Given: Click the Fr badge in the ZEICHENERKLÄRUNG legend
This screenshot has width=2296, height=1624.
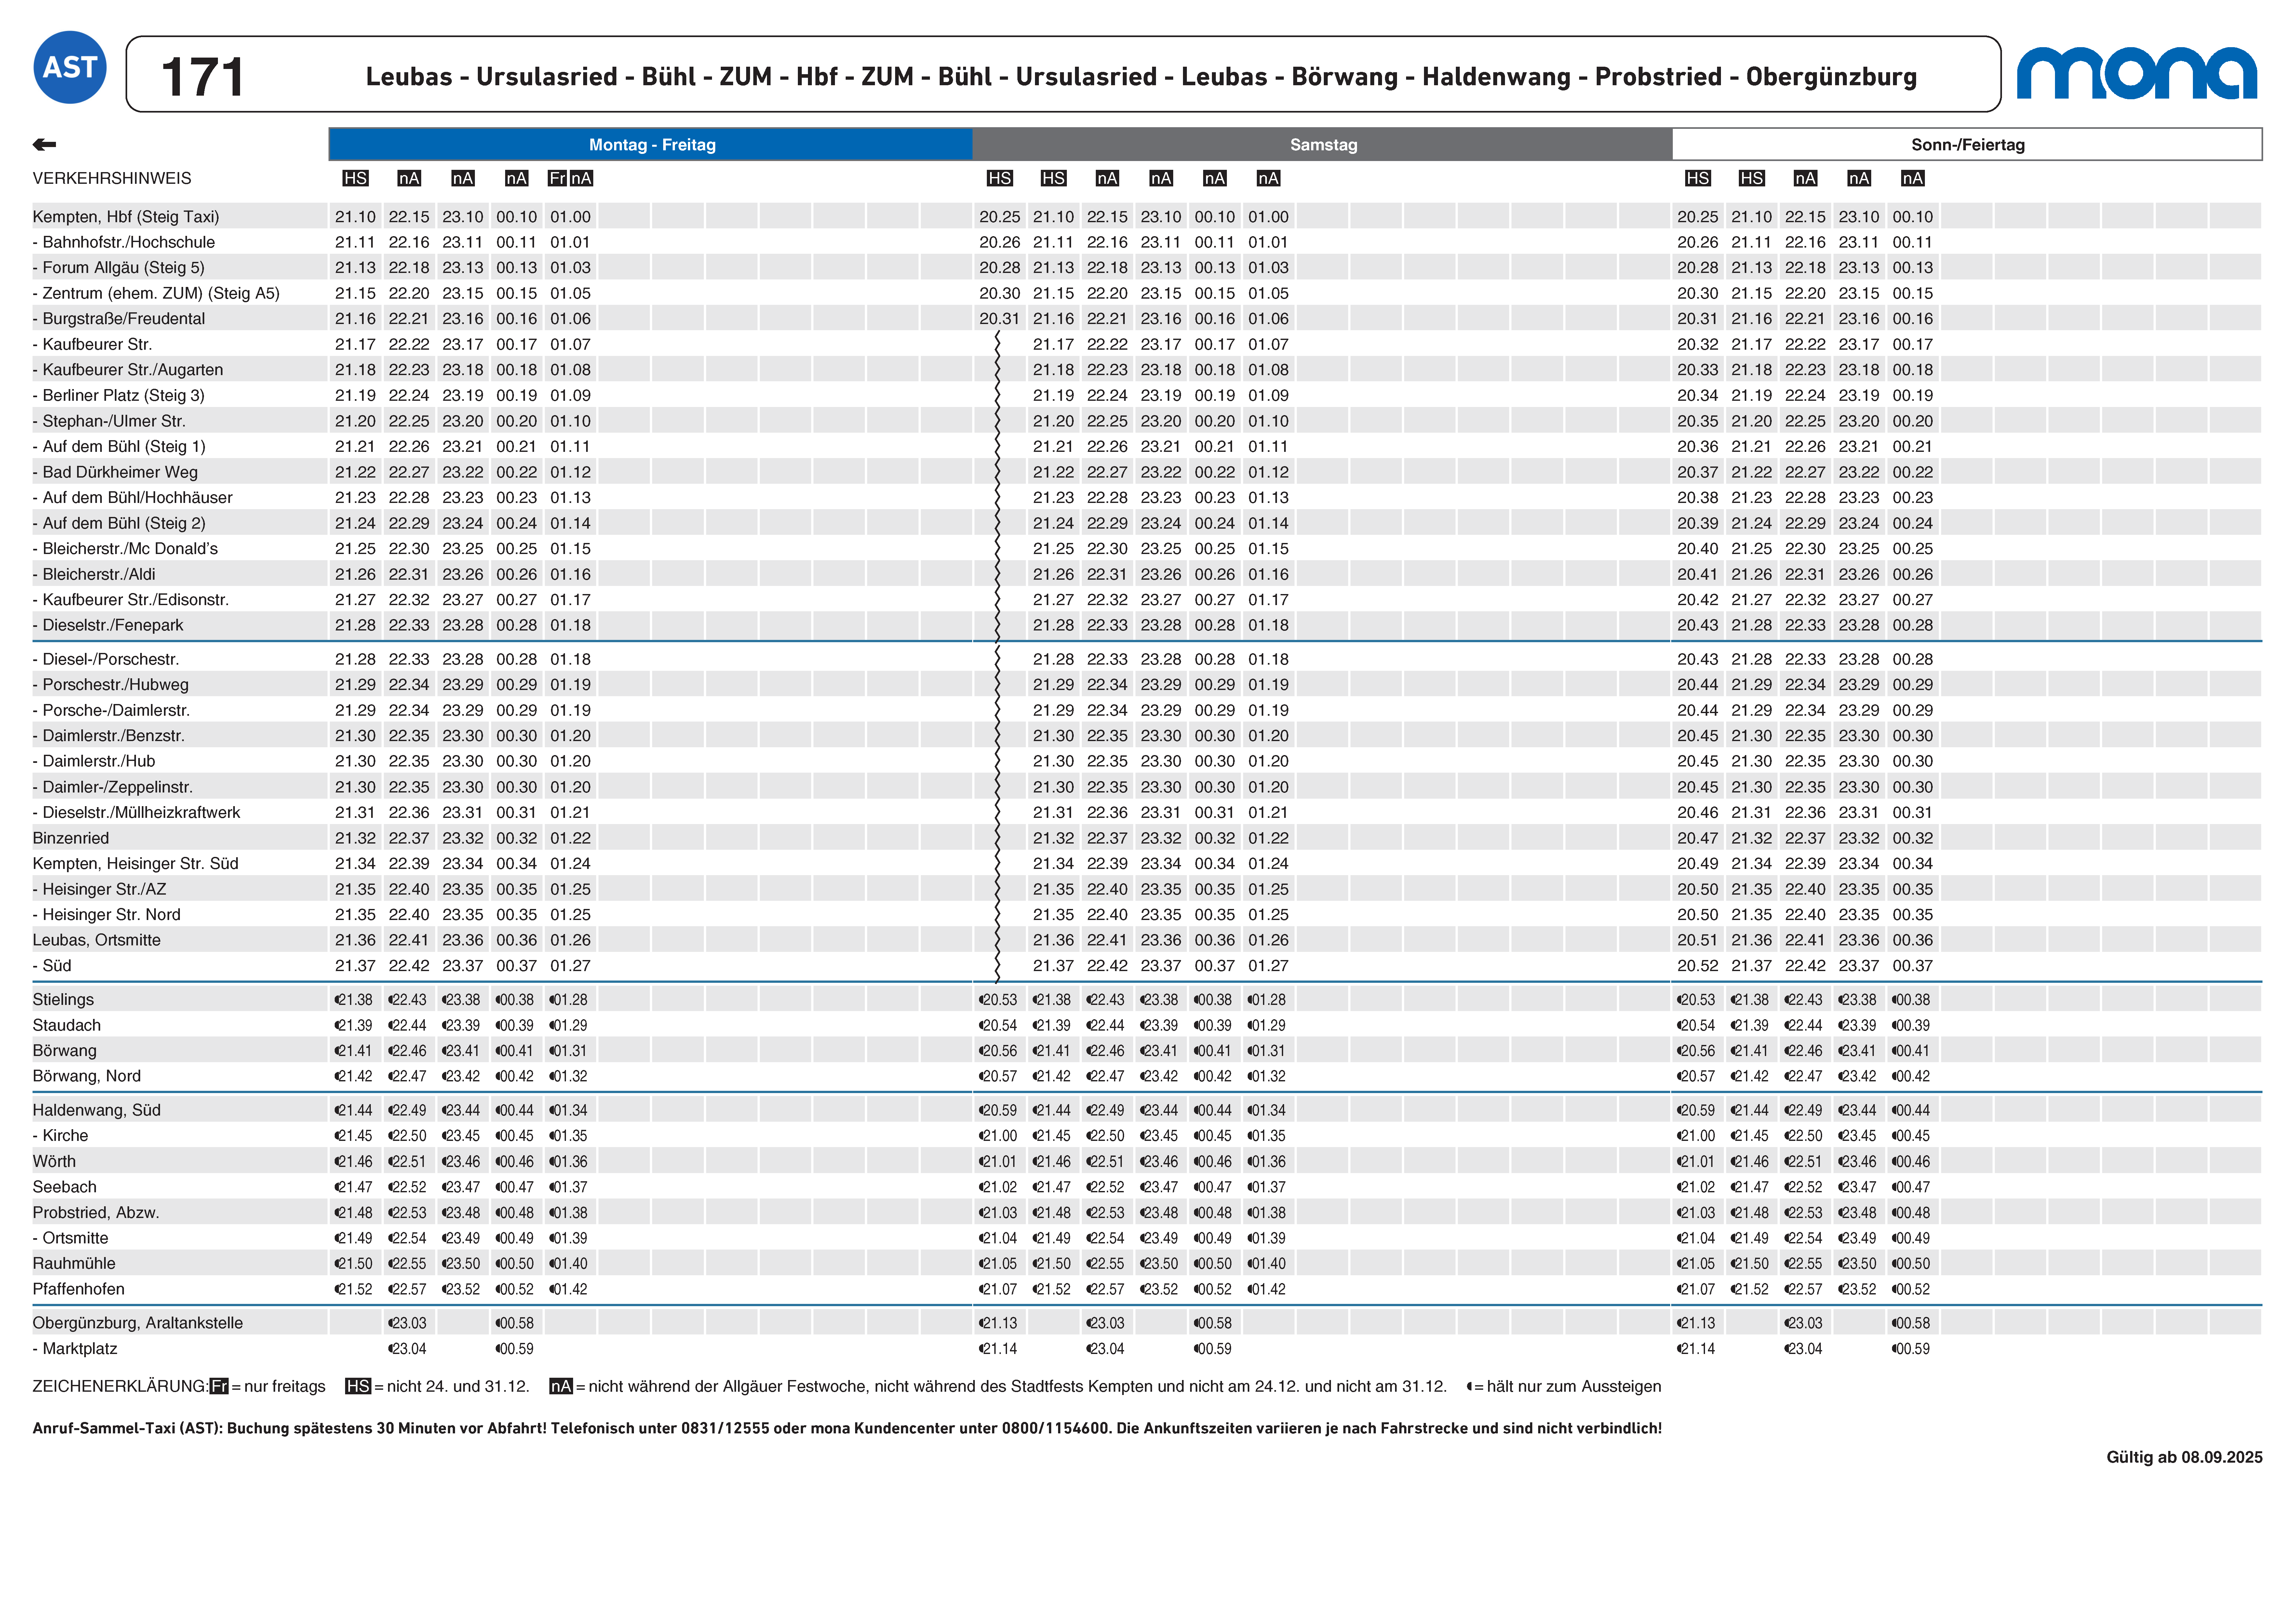Looking at the screenshot, I should coord(219,1386).
